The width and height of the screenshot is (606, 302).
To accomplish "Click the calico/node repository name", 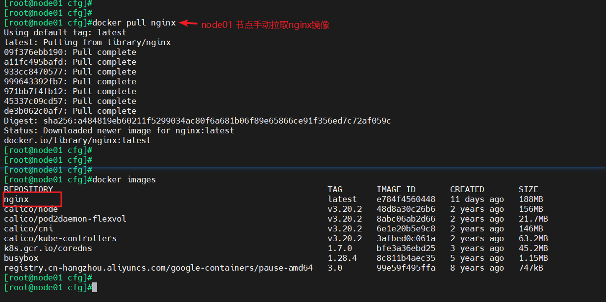I will pos(31,209).
